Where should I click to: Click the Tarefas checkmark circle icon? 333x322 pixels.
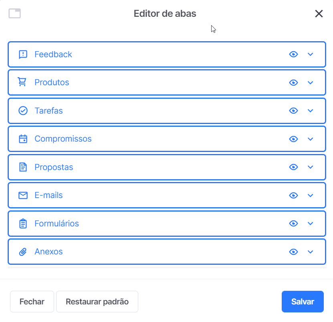tap(23, 111)
